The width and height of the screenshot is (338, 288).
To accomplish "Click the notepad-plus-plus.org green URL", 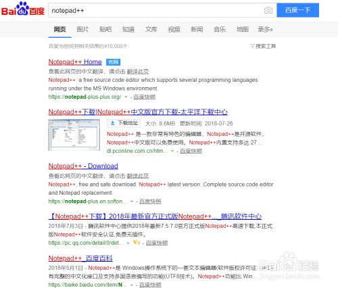I will (84, 97).
